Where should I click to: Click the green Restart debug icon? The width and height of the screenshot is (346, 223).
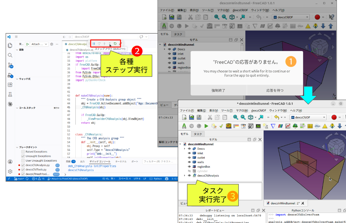(x=115, y=44)
